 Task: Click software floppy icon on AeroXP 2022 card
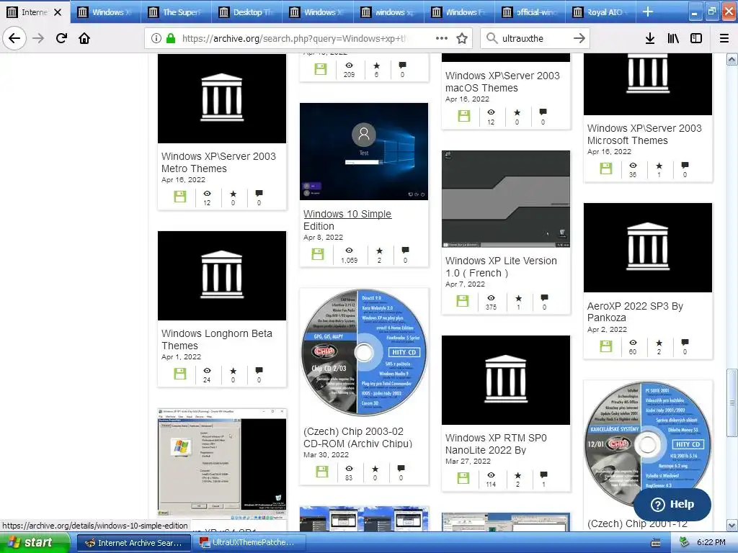pyautogui.click(x=605, y=346)
